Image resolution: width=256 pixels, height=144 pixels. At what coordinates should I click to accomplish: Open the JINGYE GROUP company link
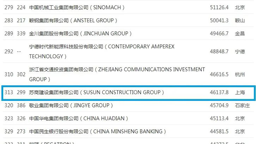71,105
